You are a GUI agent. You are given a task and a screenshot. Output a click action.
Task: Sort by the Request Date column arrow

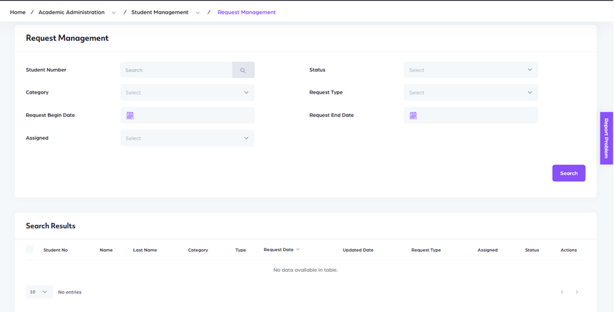[x=298, y=250]
